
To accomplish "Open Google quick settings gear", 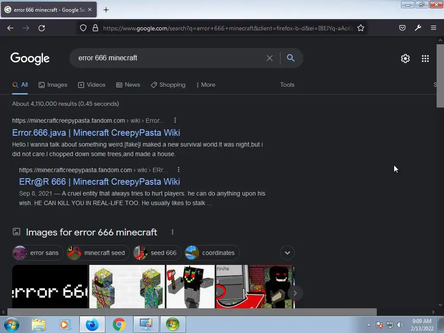I will (405, 59).
